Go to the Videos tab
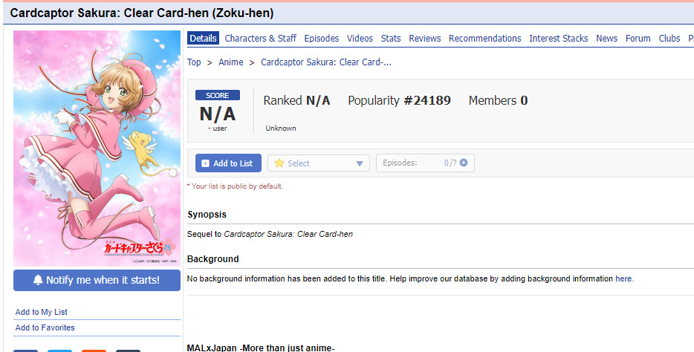694x352 pixels. (x=360, y=39)
